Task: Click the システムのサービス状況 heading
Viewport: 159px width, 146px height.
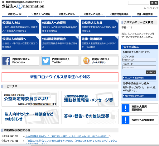Action: [138, 22]
